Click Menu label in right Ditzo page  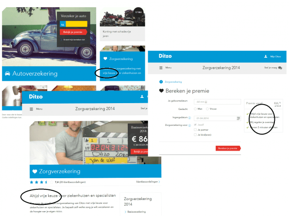click(x=169, y=68)
